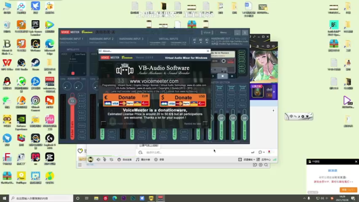Show hidden icons in the system tray
359x202 pixels.
tap(304, 198)
